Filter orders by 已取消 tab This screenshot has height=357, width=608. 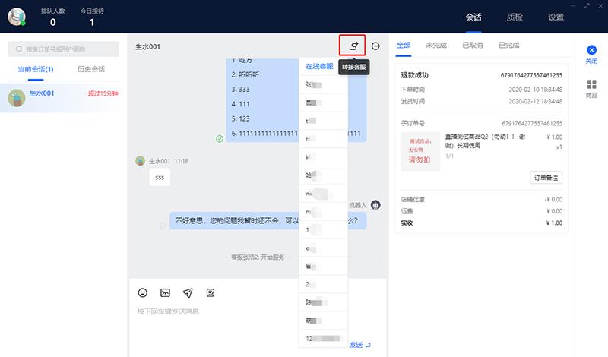coord(472,46)
